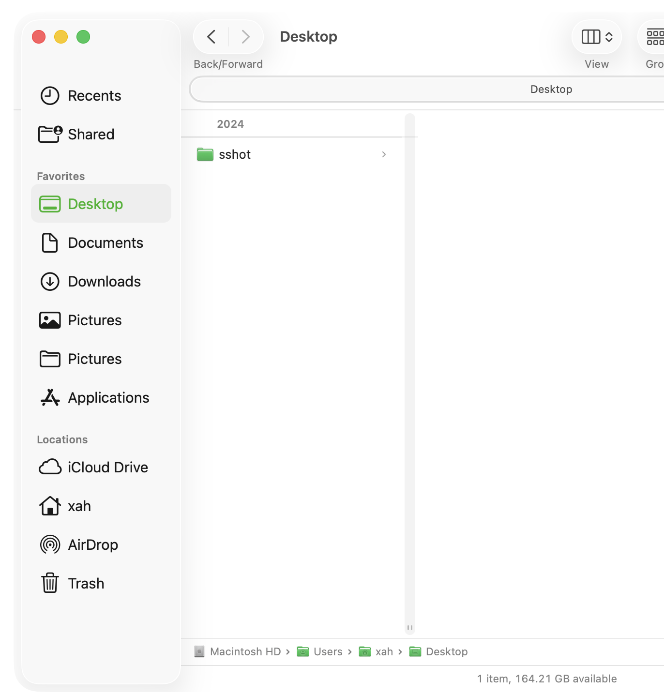Click the column resize handle
Screen dimensions: 664x695
tap(410, 628)
